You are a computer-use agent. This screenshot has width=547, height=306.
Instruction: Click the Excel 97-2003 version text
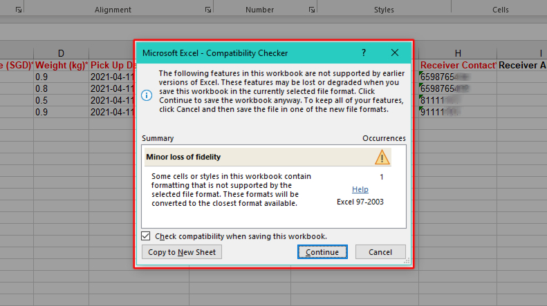tap(360, 202)
